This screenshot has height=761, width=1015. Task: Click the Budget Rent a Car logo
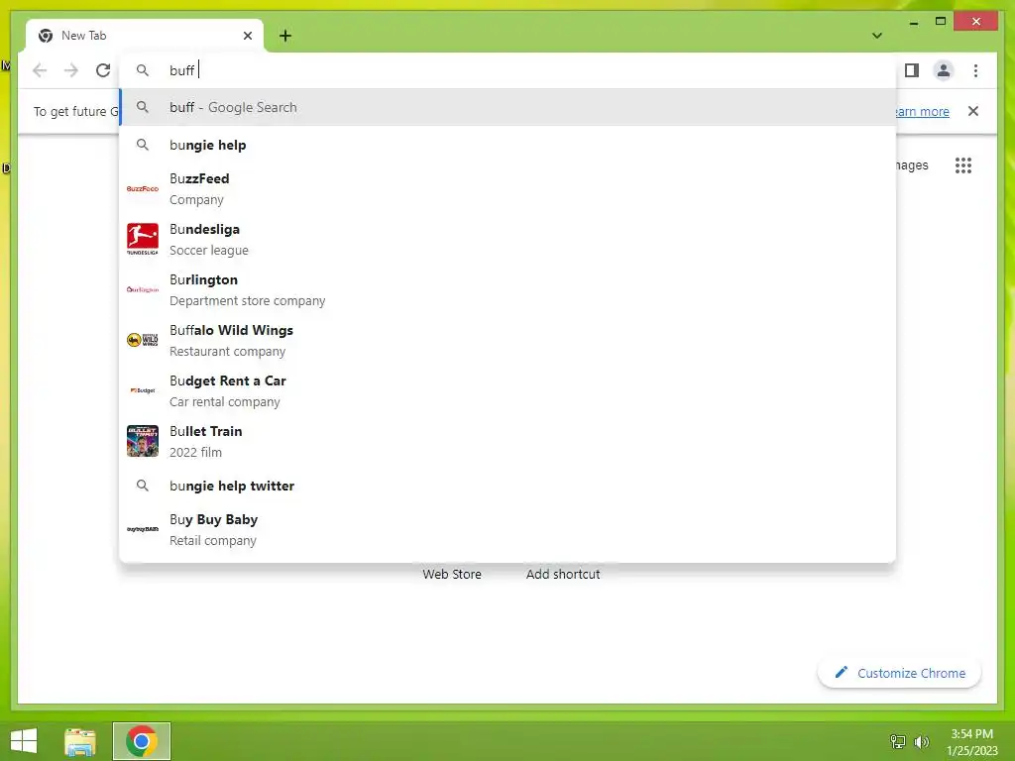coord(143,390)
